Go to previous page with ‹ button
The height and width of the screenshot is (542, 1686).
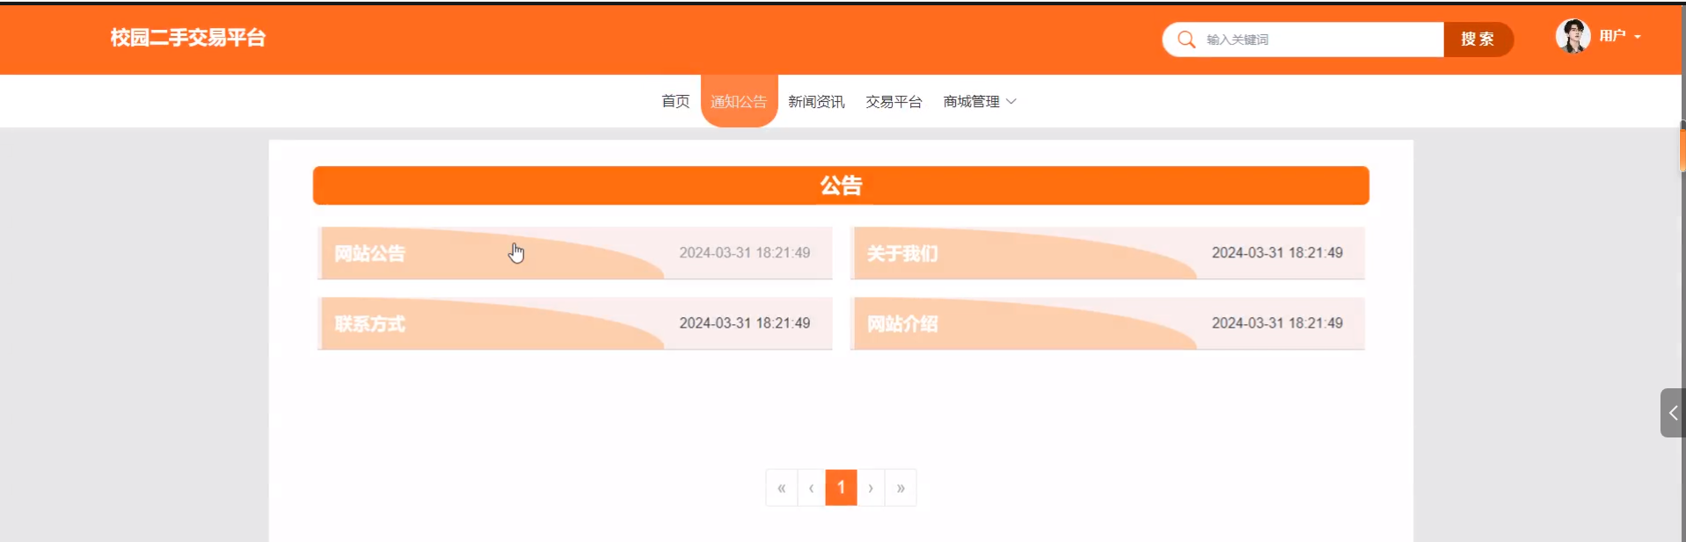point(811,488)
